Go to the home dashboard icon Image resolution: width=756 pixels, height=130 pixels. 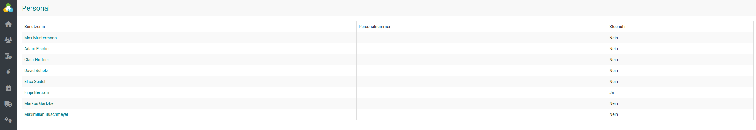pyautogui.click(x=8, y=24)
